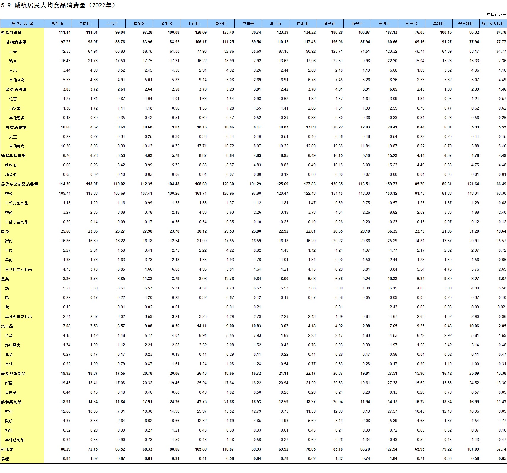Screen dimensions: 507x473
Task: Click the 单位：公斤 unit label
Action: (x=496, y=15)
